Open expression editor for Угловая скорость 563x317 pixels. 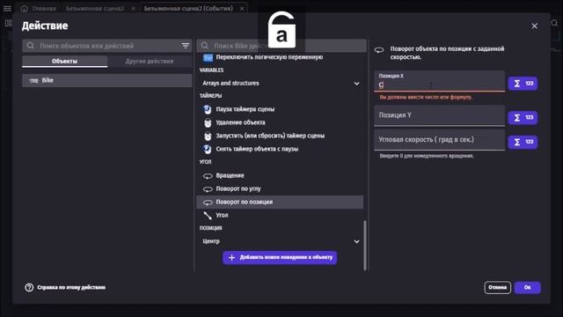pos(523,142)
